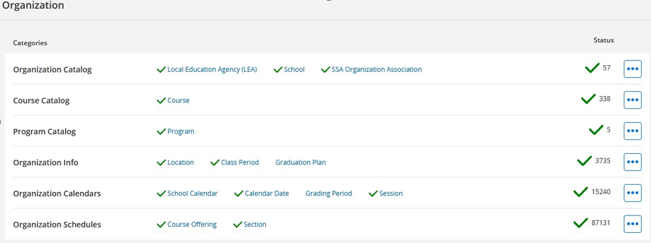Open the Calendar Date link

pyautogui.click(x=267, y=193)
